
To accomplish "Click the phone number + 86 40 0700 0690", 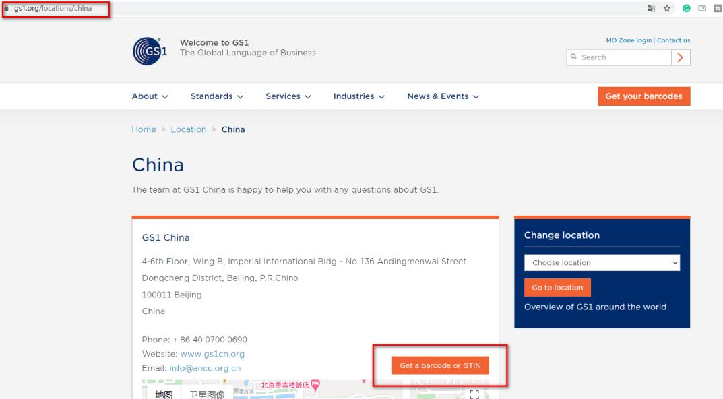I will 210,340.
